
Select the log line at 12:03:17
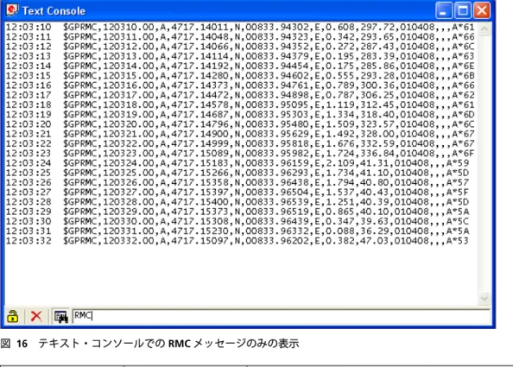(x=240, y=95)
